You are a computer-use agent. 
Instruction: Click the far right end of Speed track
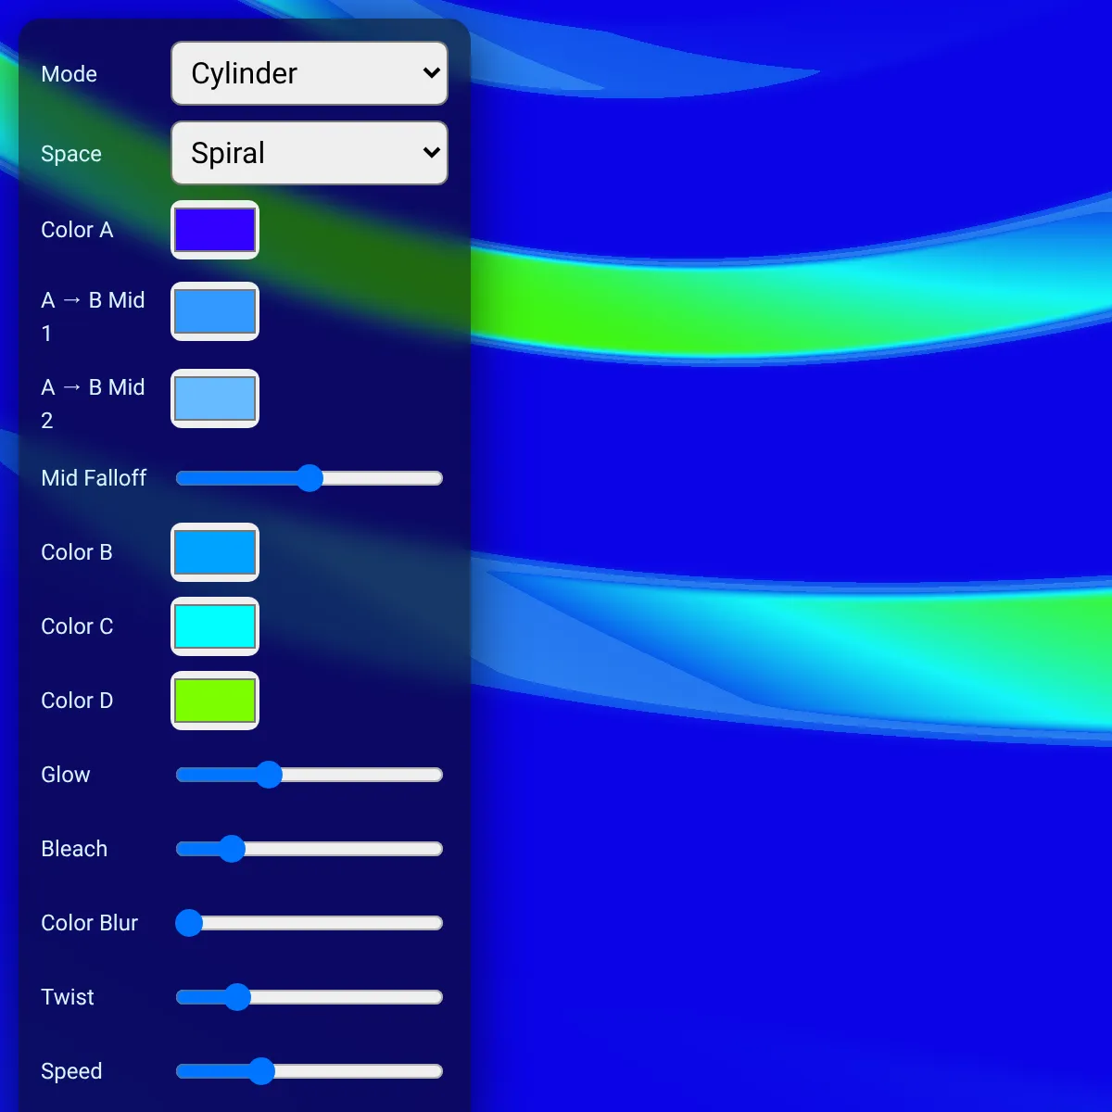(x=437, y=1071)
